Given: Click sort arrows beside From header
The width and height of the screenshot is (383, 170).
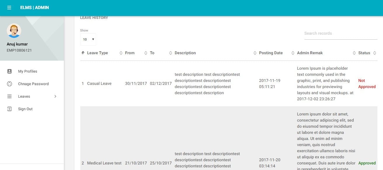Looking at the screenshot, I should tap(146, 53).
